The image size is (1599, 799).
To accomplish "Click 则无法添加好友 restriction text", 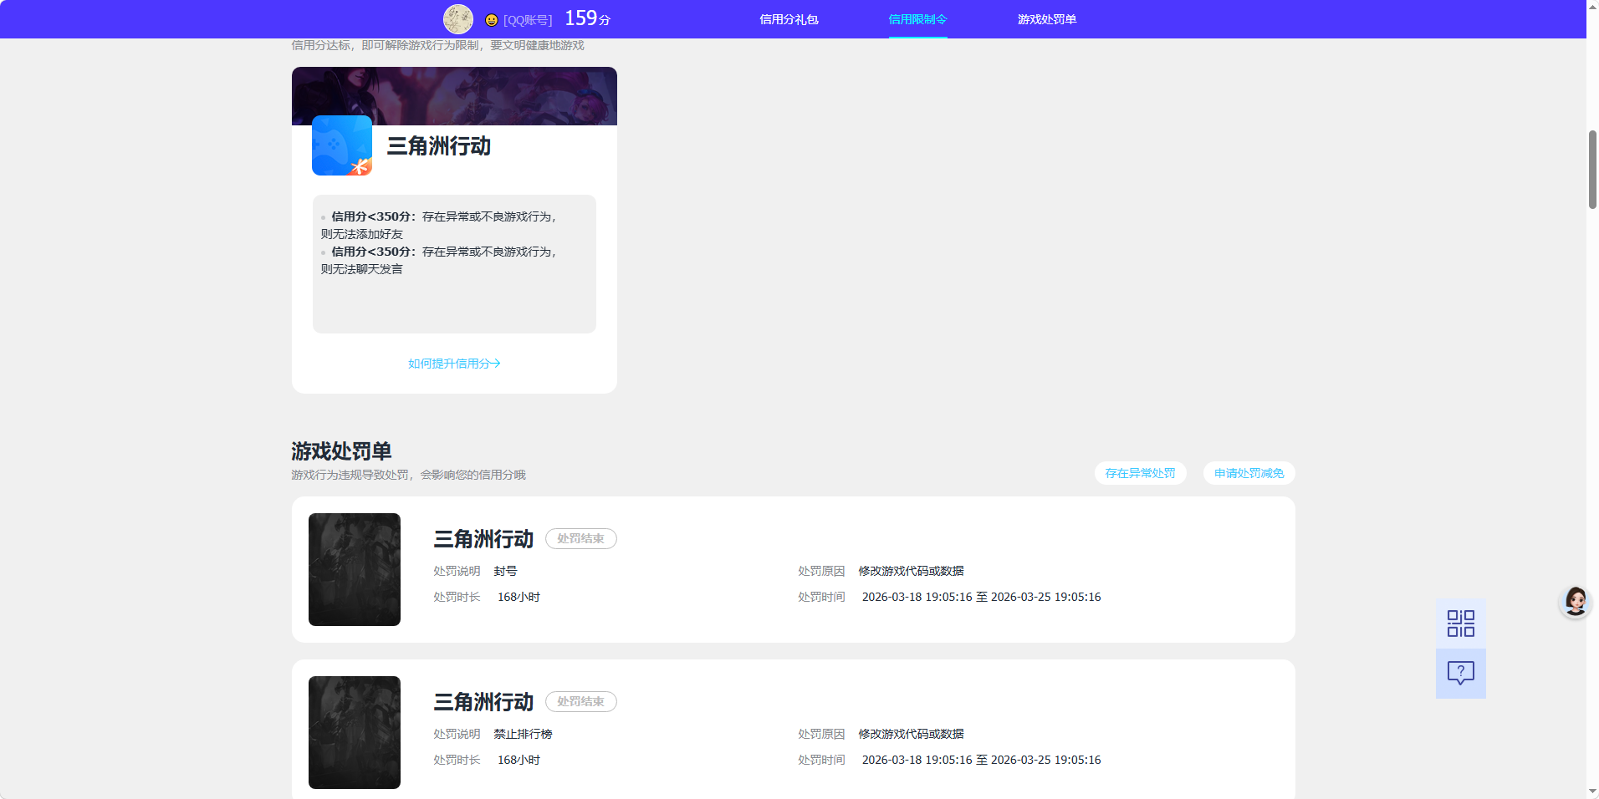I will [362, 234].
